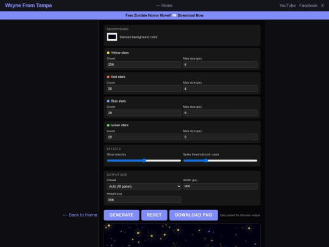
Task: Click the Yellow stars Max size field
Action: [x=221, y=65]
